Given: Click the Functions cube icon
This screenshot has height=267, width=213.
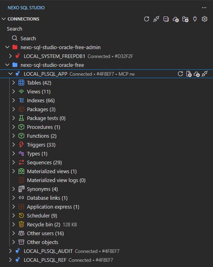Looking at the screenshot, I should 21,136.
